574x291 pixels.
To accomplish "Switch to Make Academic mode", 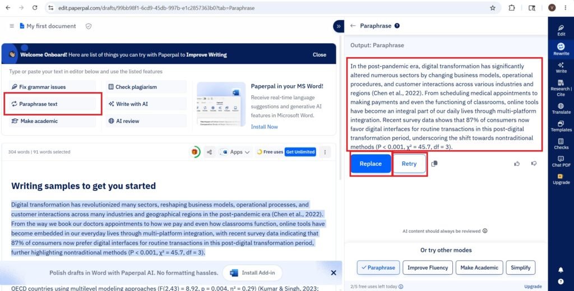I will point(479,267).
